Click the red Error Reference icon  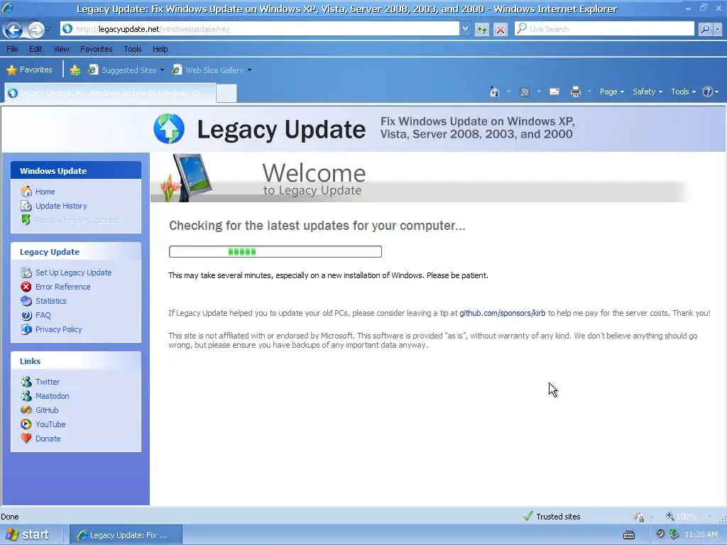pyautogui.click(x=26, y=287)
